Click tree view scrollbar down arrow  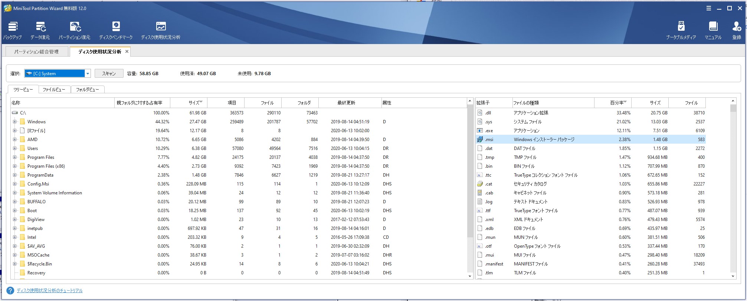470,276
